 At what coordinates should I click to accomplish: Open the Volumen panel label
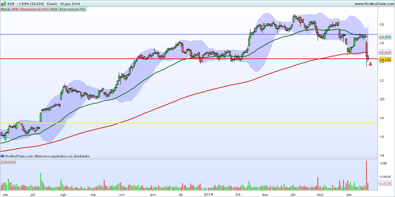pos(8,162)
